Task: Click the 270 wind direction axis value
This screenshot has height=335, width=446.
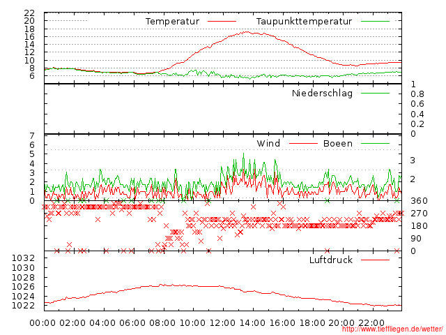Action: coord(419,214)
